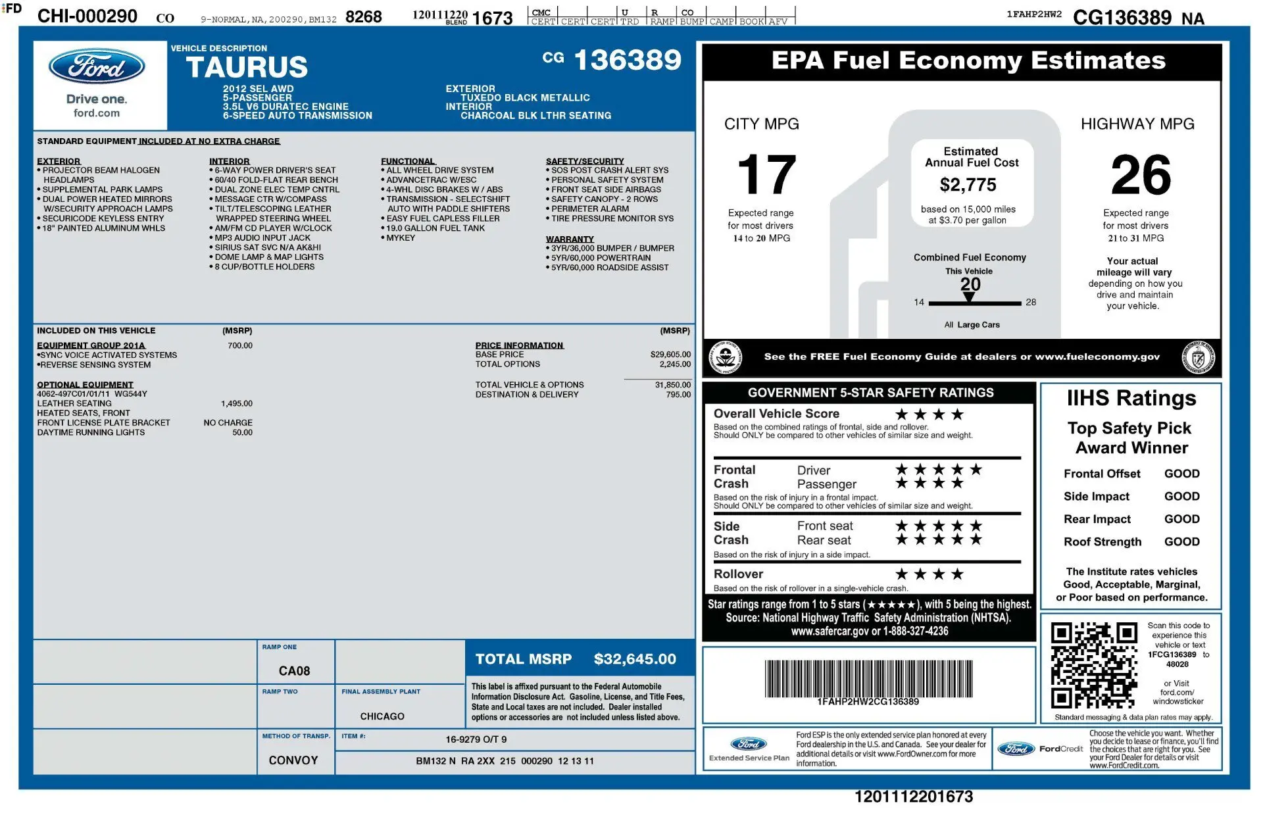Click the MYKEY functional item

pyautogui.click(x=398, y=238)
